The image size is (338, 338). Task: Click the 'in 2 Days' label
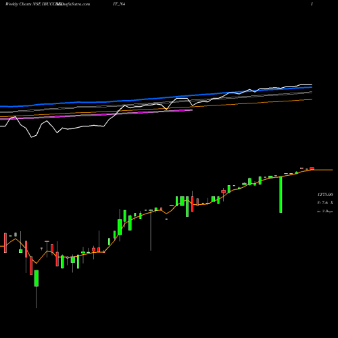point(325,212)
